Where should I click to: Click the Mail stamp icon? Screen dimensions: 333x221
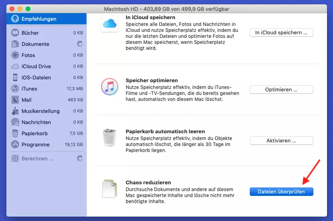click(15, 100)
